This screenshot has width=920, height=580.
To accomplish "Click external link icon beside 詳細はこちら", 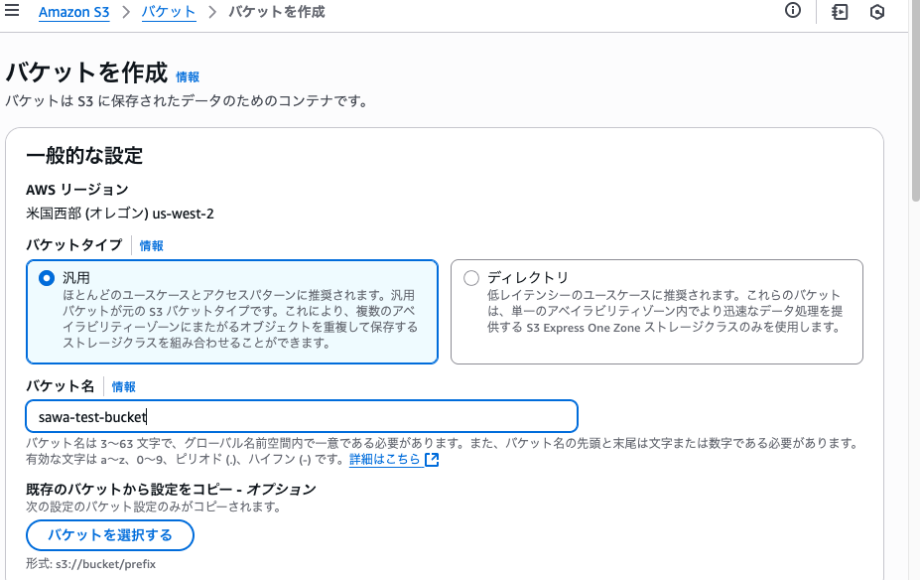I will coord(432,459).
